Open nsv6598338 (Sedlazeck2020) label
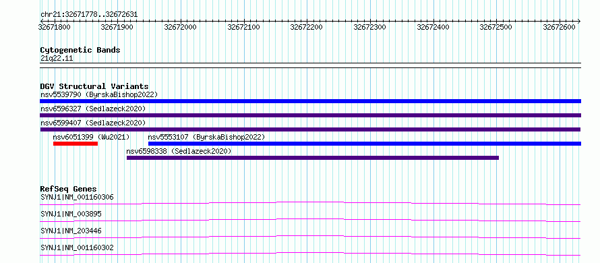The height and width of the screenshot is (263, 600). (179, 151)
